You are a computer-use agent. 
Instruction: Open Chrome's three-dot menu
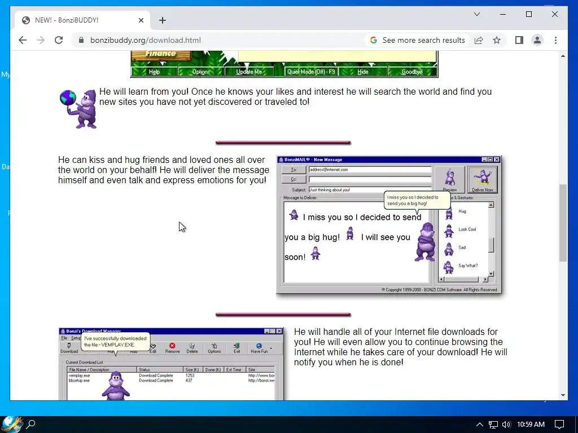click(555, 40)
